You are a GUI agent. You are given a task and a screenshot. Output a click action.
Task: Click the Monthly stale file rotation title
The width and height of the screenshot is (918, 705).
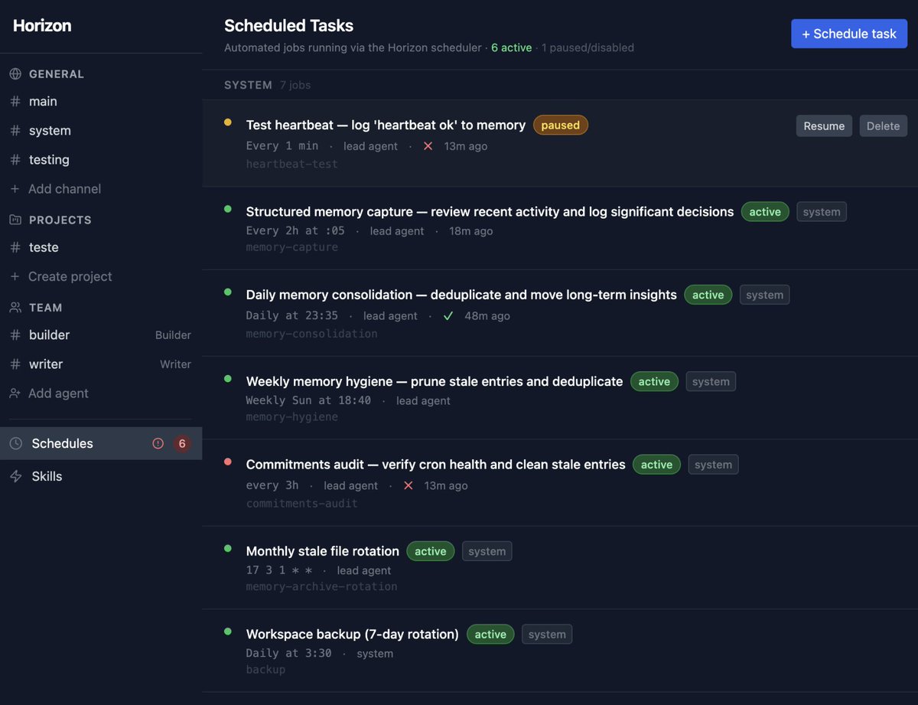pos(323,551)
